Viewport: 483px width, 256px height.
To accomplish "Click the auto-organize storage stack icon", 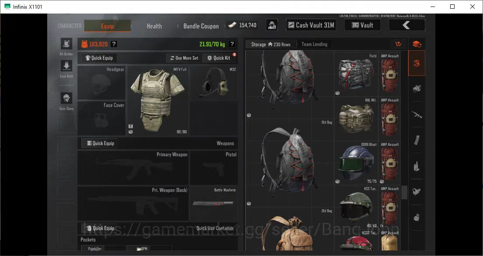I will pos(417,44).
